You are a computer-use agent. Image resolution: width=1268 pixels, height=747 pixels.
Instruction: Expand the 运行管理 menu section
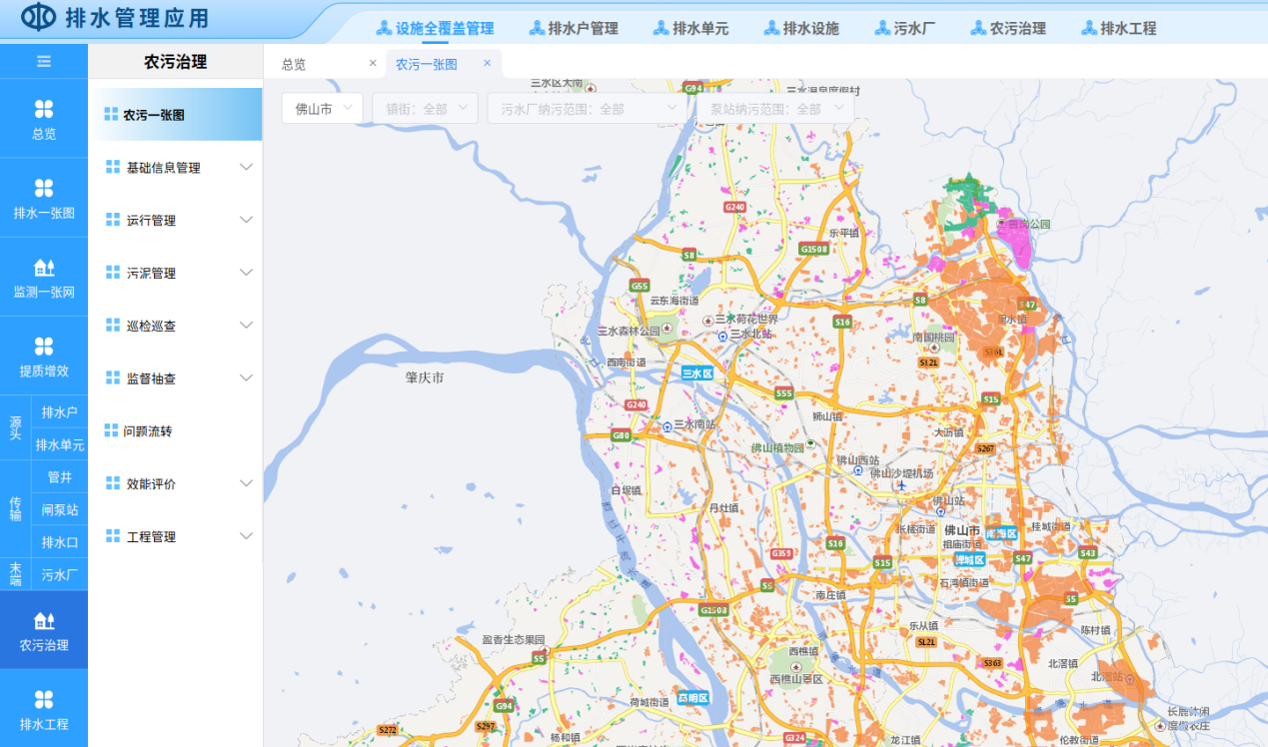tap(175, 221)
